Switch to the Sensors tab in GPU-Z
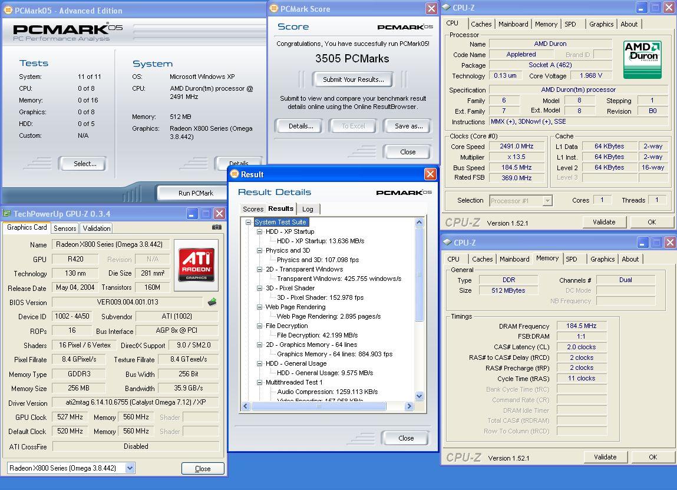The width and height of the screenshot is (677, 490). coord(65,228)
